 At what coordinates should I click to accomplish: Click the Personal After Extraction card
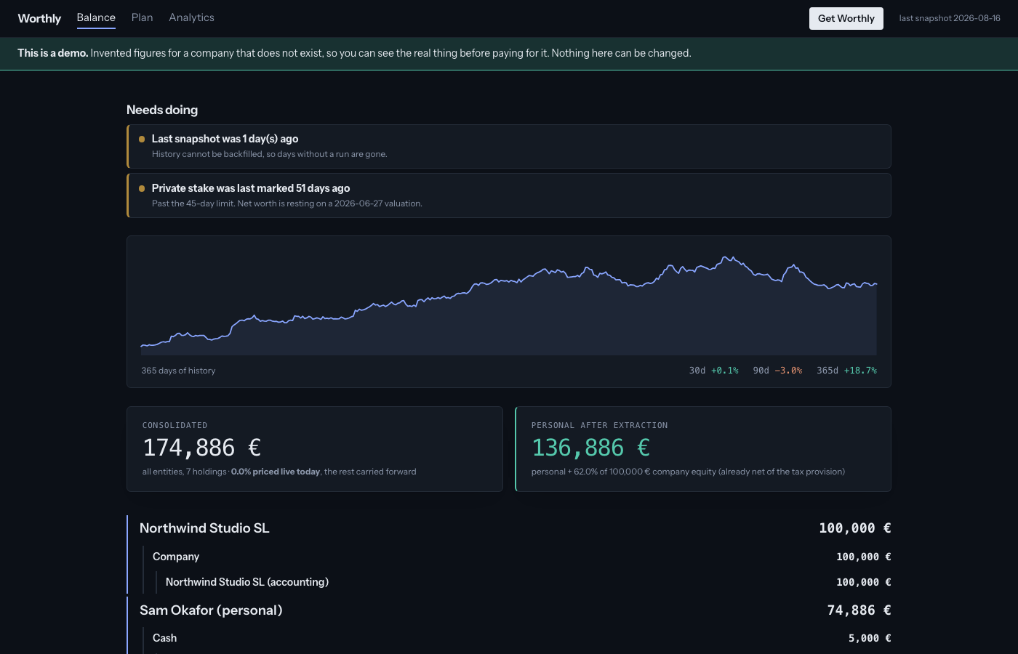[703, 449]
